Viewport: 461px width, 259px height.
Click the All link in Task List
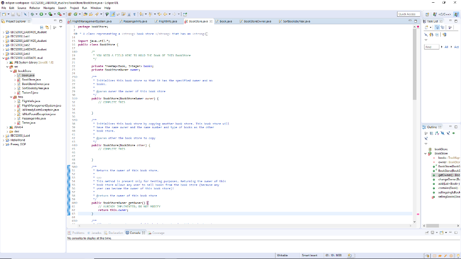click(x=446, y=47)
